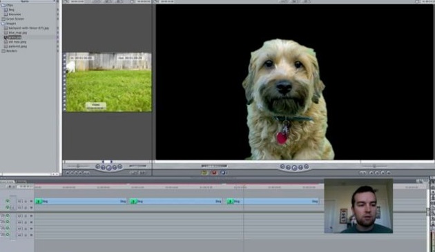The width and height of the screenshot is (435, 252).
Task: Select the backyard-with-fence jpg file in the Browser
Action: click(x=28, y=28)
